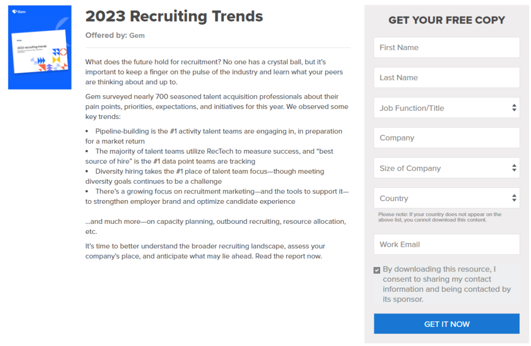
Task: Click the GET YOUR FREE COPY header
Action: (x=446, y=20)
